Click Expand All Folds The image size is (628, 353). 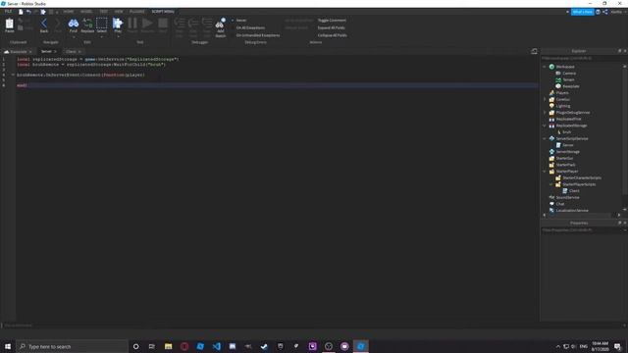click(x=332, y=28)
